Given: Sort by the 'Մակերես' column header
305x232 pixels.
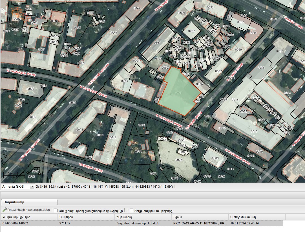Looking at the screenshot, I should click(x=86, y=217).
